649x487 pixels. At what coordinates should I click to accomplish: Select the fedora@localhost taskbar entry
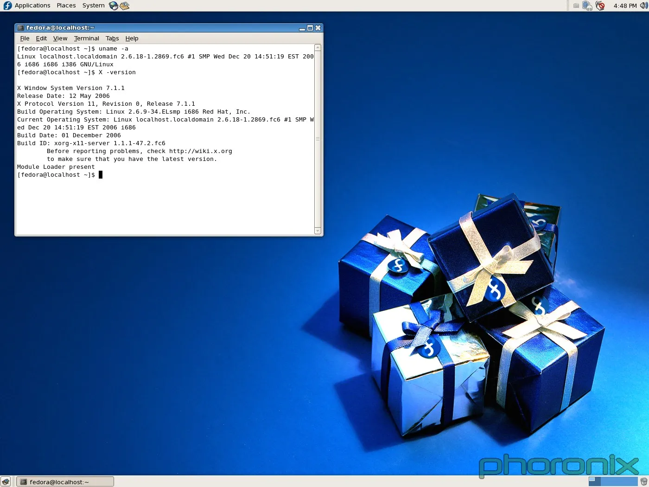65,481
